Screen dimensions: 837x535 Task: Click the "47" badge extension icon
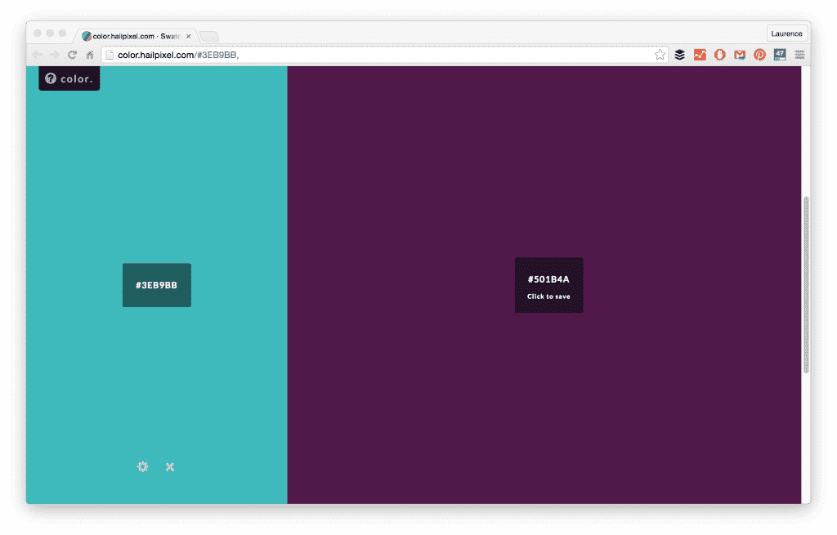tap(780, 54)
